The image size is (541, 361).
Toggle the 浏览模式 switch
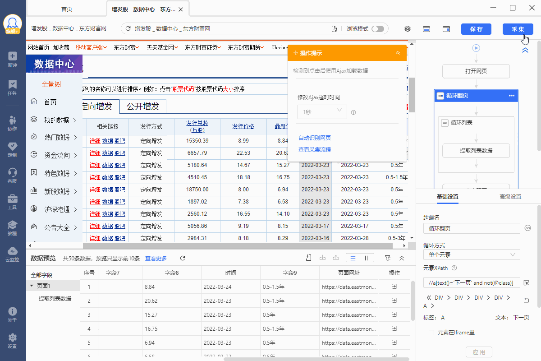(x=378, y=29)
